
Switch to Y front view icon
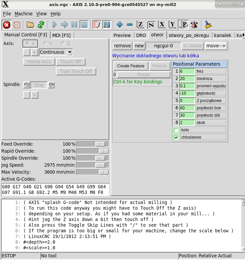(172, 25)
